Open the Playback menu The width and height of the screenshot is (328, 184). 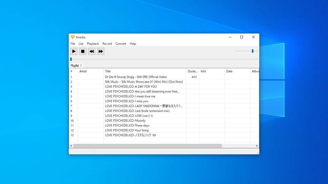click(93, 44)
